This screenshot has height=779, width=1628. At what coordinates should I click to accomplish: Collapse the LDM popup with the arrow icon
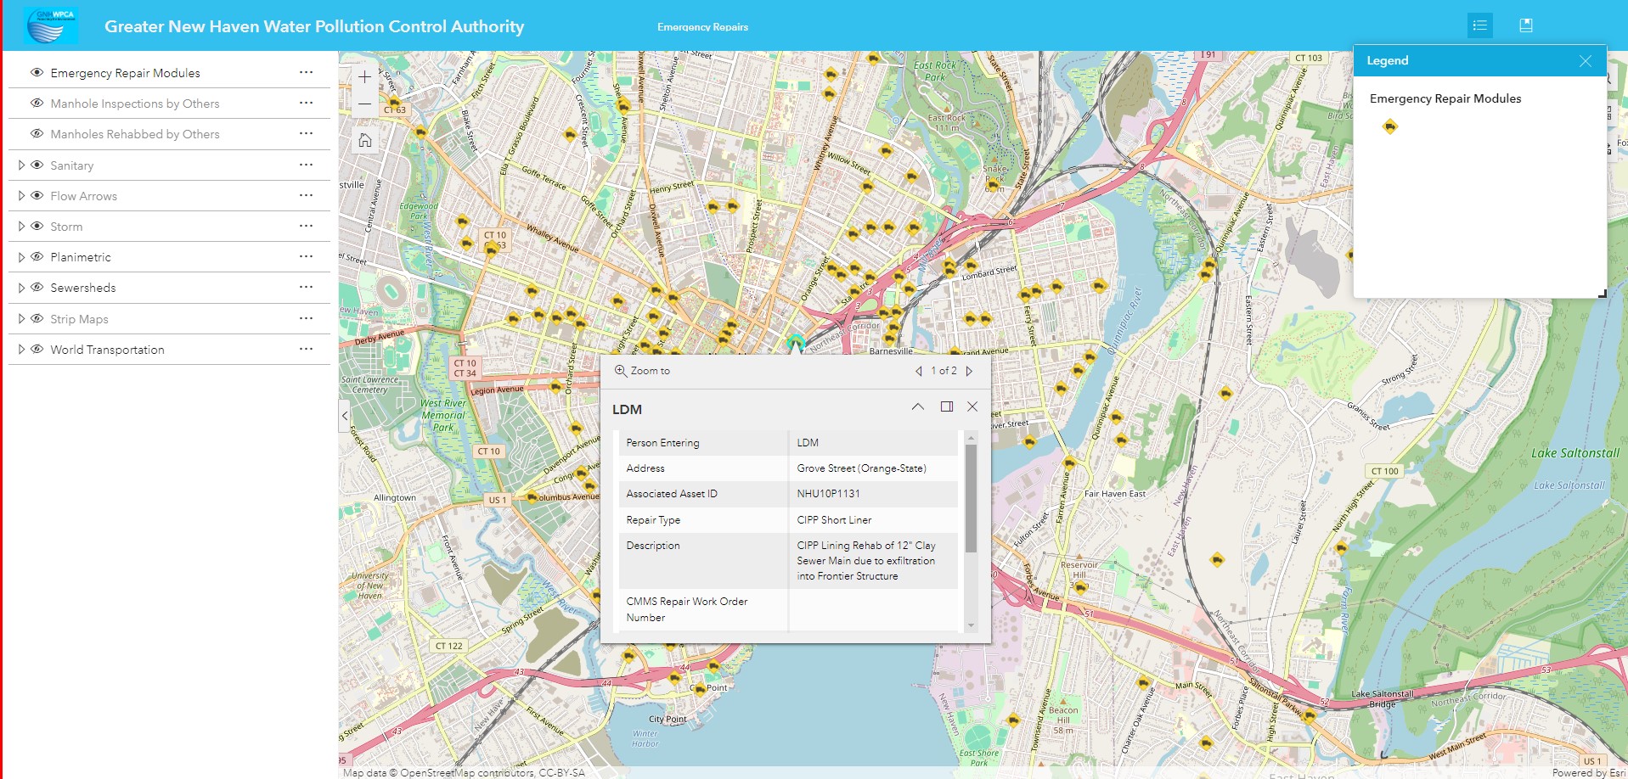pyautogui.click(x=917, y=406)
